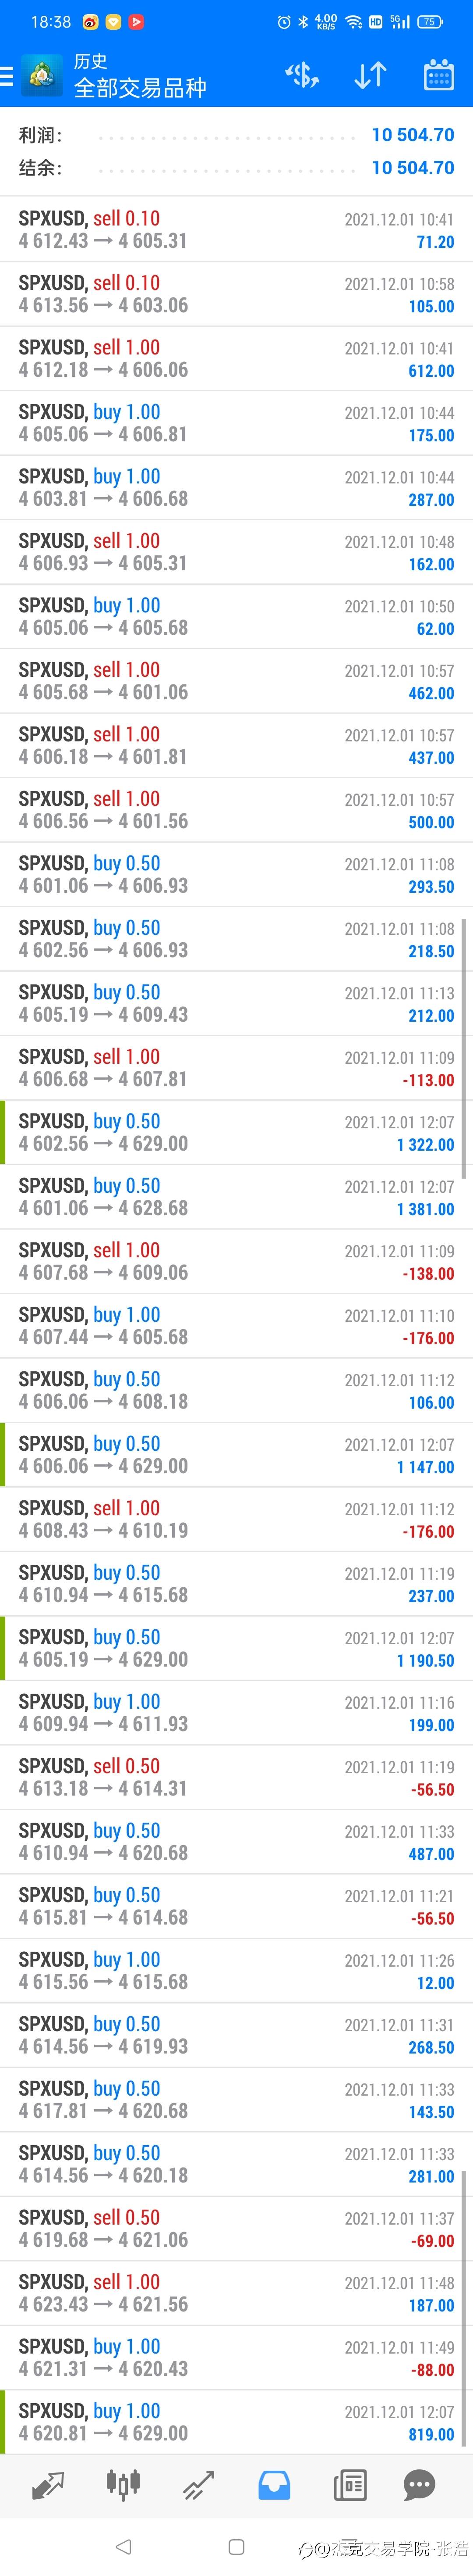The image size is (473, 2576).
Task: Tap the currency symbol filter icon
Action: [x=301, y=75]
